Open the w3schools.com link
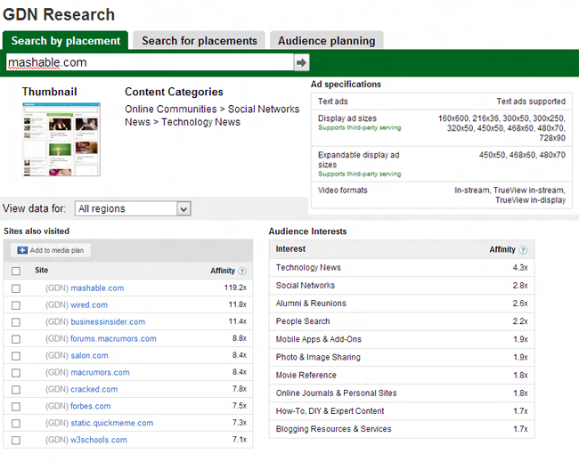 click(x=99, y=440)
